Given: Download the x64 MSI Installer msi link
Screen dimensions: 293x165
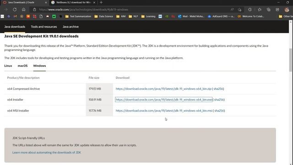Looking at the screenshot, I should pos(164,111).
